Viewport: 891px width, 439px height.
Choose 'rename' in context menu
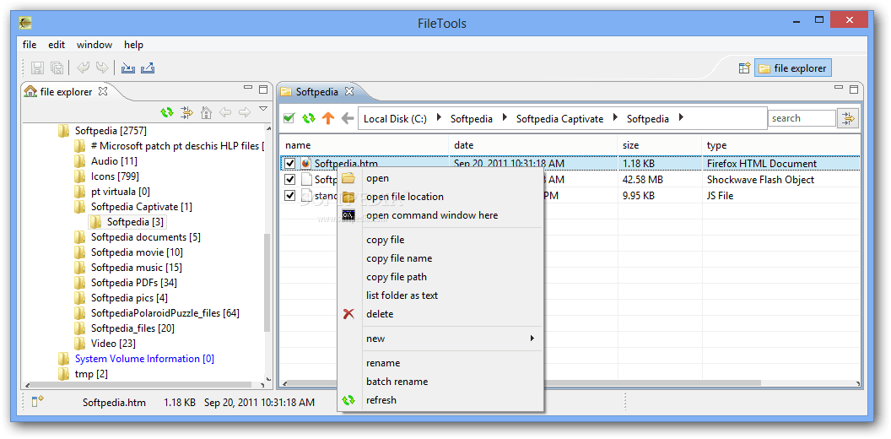pos(440,363)
